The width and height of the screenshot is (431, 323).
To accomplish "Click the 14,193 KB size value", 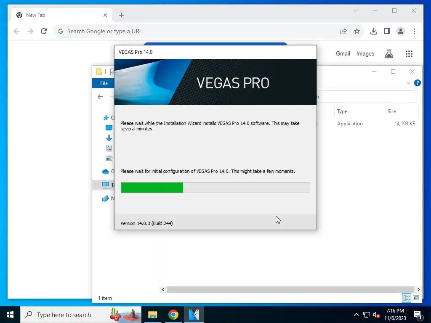I will coord(404,124).
